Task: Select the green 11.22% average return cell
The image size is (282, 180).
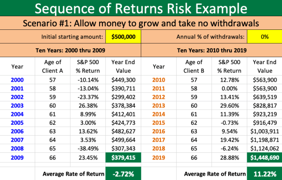Action: point(265,173)
